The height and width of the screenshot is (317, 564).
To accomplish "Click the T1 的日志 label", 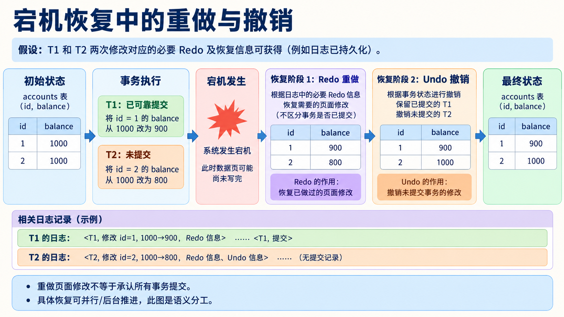I will pyautogui.click(x=50, y=238).
